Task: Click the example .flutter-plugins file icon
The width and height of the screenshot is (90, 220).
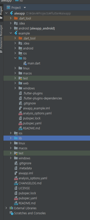Action: coord(21,93)
